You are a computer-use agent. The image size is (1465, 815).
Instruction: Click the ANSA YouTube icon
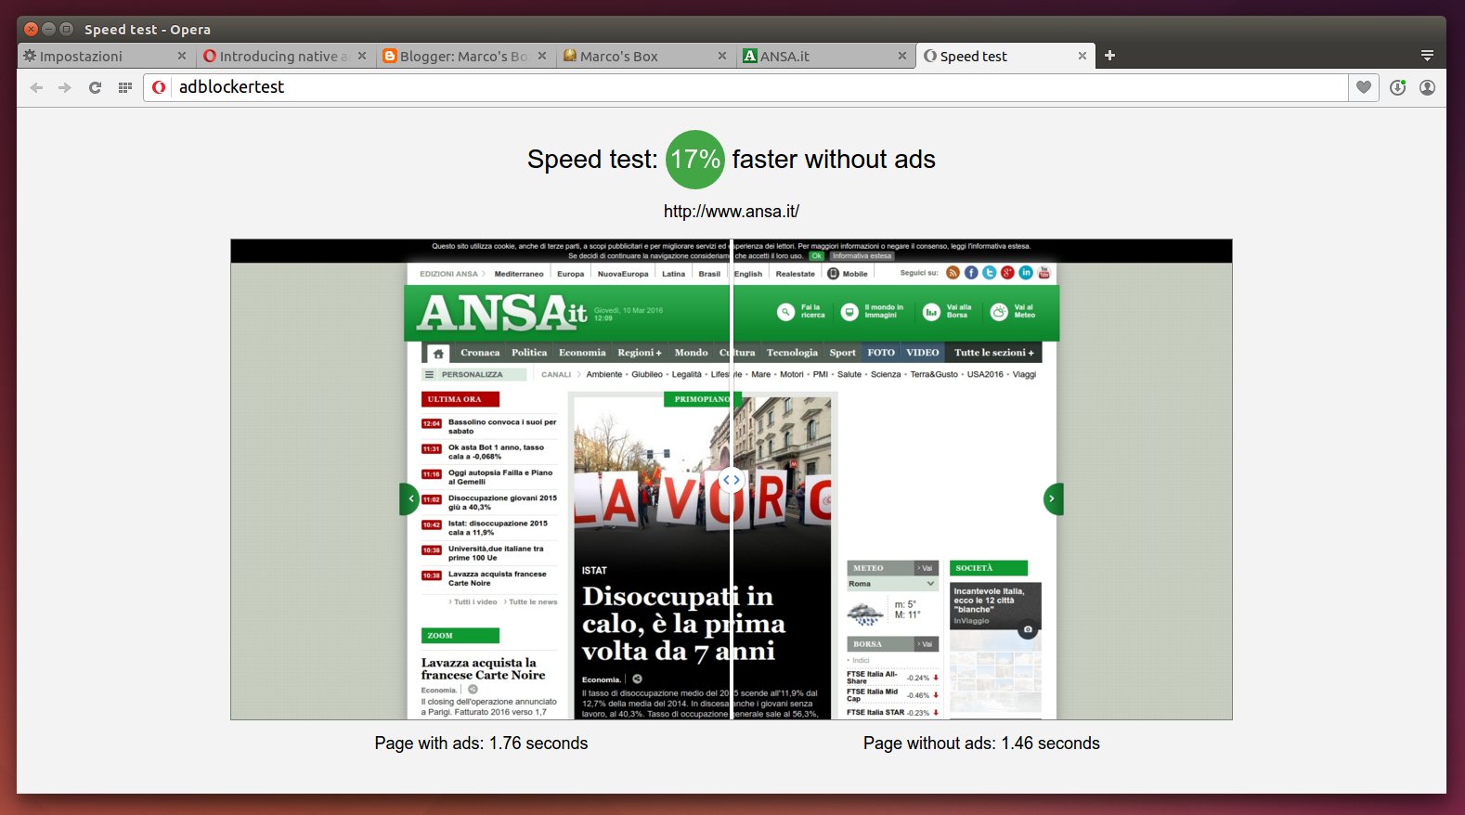tap(1044, 273)
